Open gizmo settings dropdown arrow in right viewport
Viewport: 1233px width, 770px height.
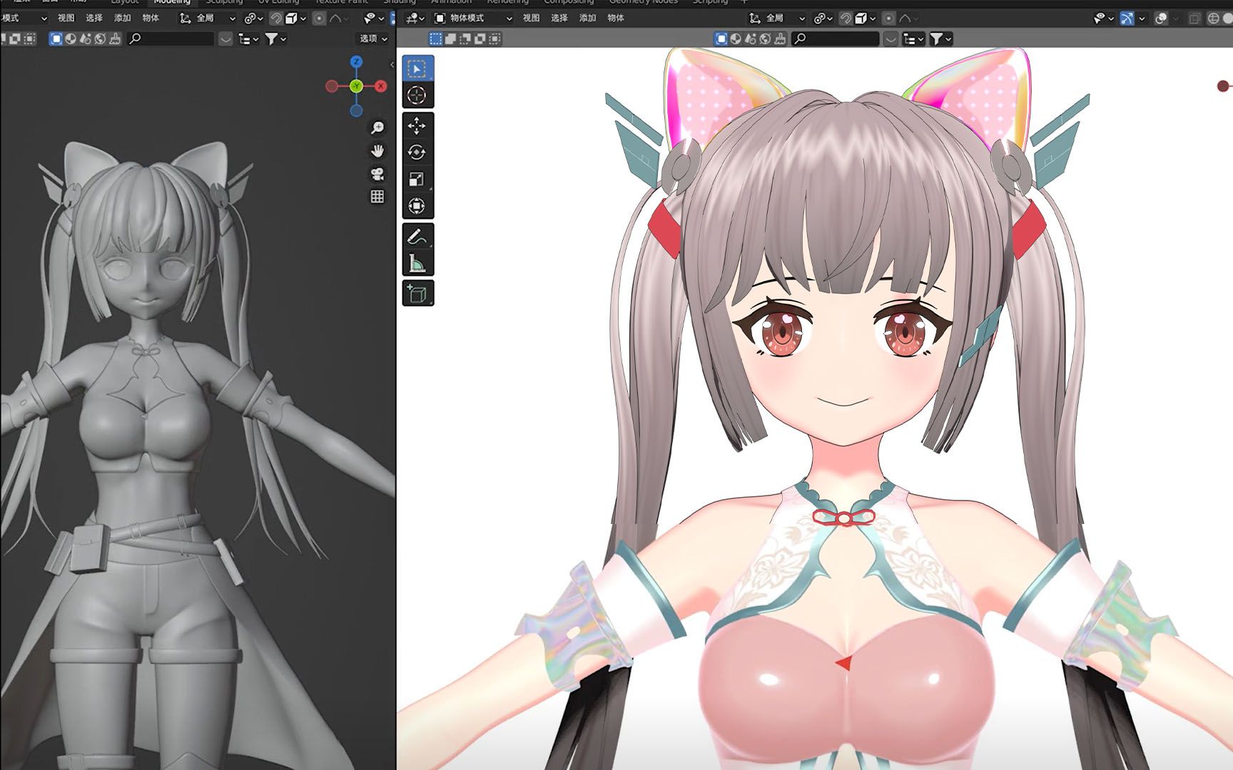(x=1142, y=18)
